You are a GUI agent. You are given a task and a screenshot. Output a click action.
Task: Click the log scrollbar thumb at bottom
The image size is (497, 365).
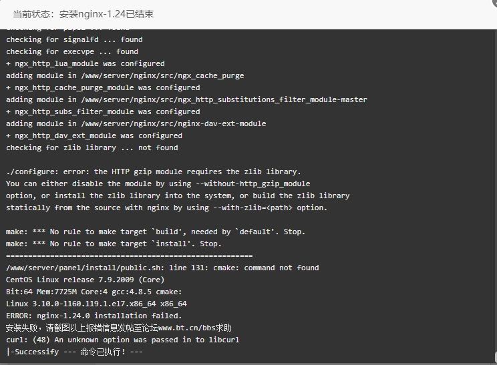[496, 358]
